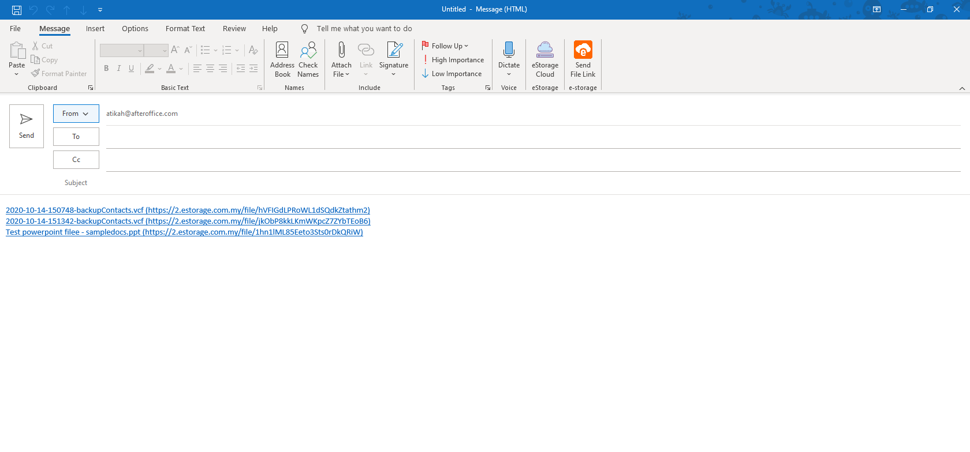970x452 pixels.
Task: Open the Test powerpoint filee link
Action: click(184, 232)
